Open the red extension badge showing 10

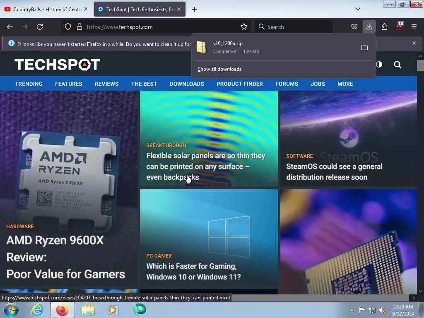pos(400,26)
